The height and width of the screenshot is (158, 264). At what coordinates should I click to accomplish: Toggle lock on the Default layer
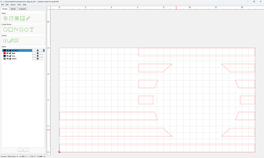pos(10,50)
